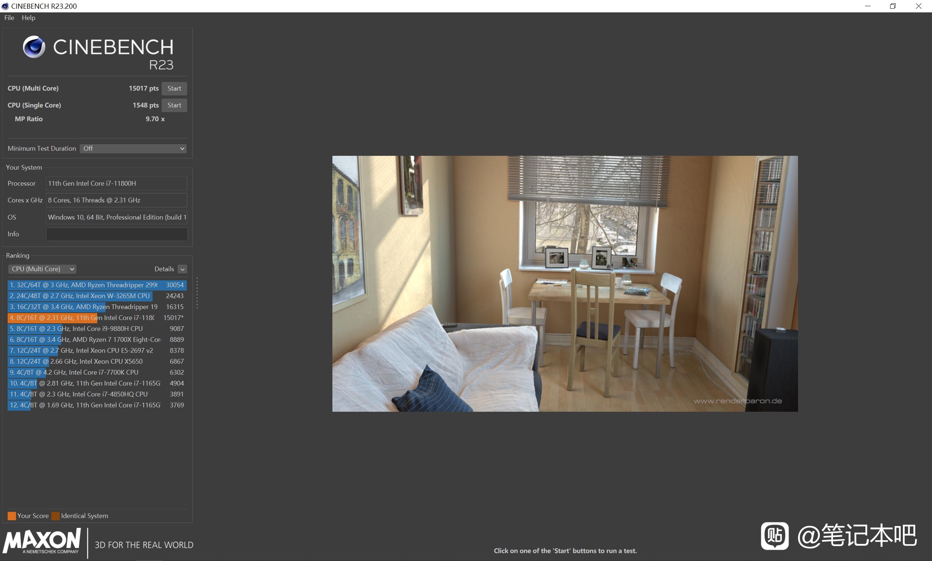
Task: Select ranking row AMD Ryzen 7 1700X
Action: 97,340
